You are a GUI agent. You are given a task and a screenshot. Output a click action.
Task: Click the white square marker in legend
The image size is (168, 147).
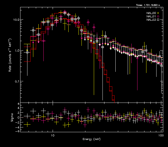click(x=158, y=20)
